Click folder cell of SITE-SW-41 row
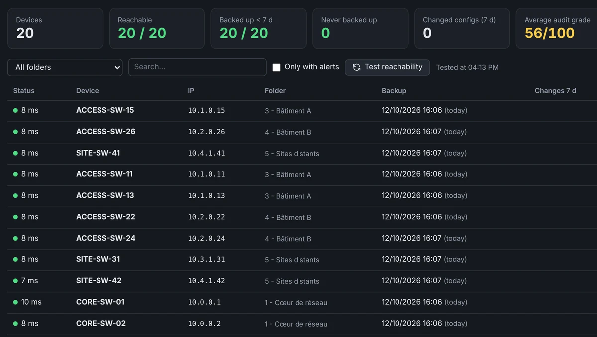Screen dimensions: 597x337 pos(292,154)
